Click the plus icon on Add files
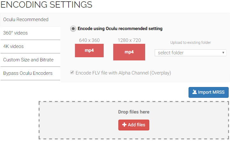The image size is (230, 141). point(124,125)
